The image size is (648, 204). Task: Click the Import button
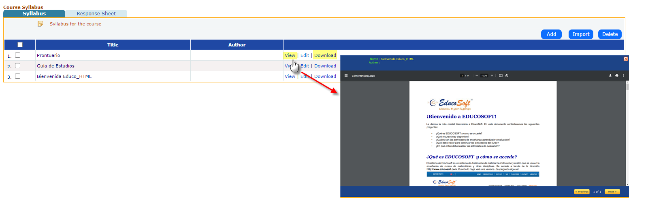point(581,34)
